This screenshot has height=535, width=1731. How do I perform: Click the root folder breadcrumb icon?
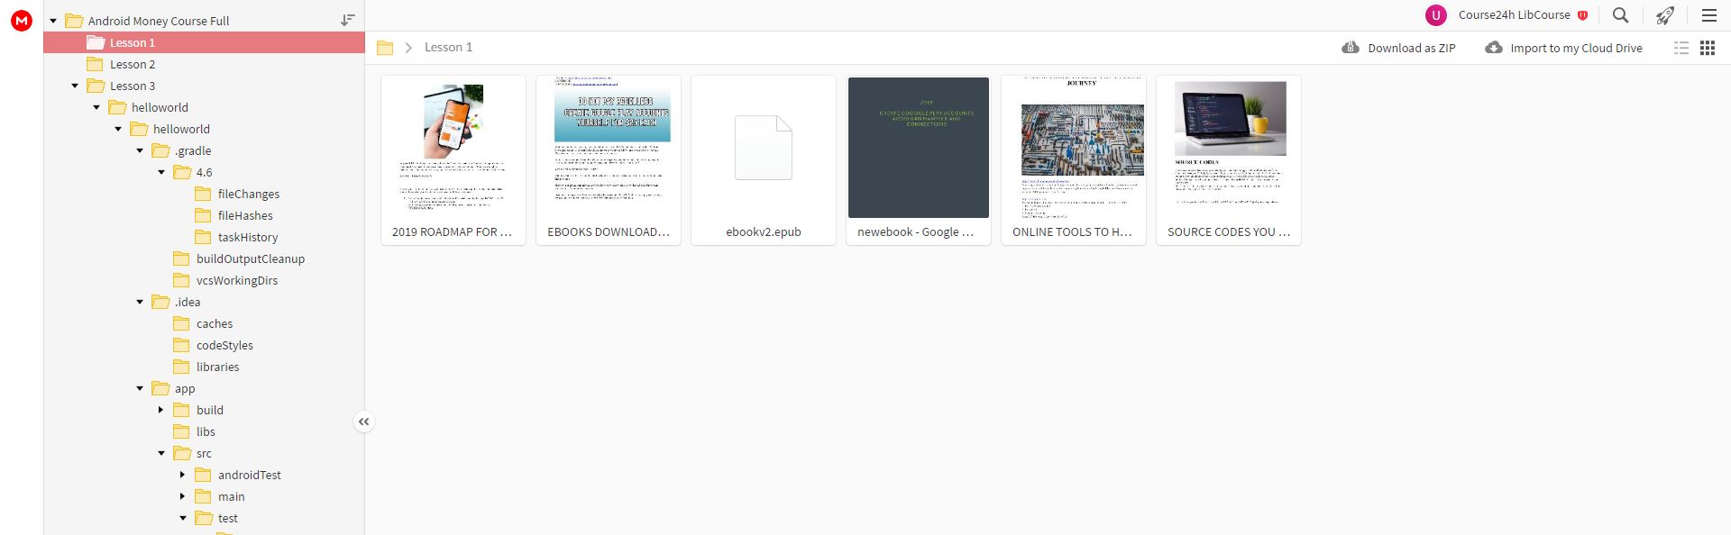[x=385, y=48]
